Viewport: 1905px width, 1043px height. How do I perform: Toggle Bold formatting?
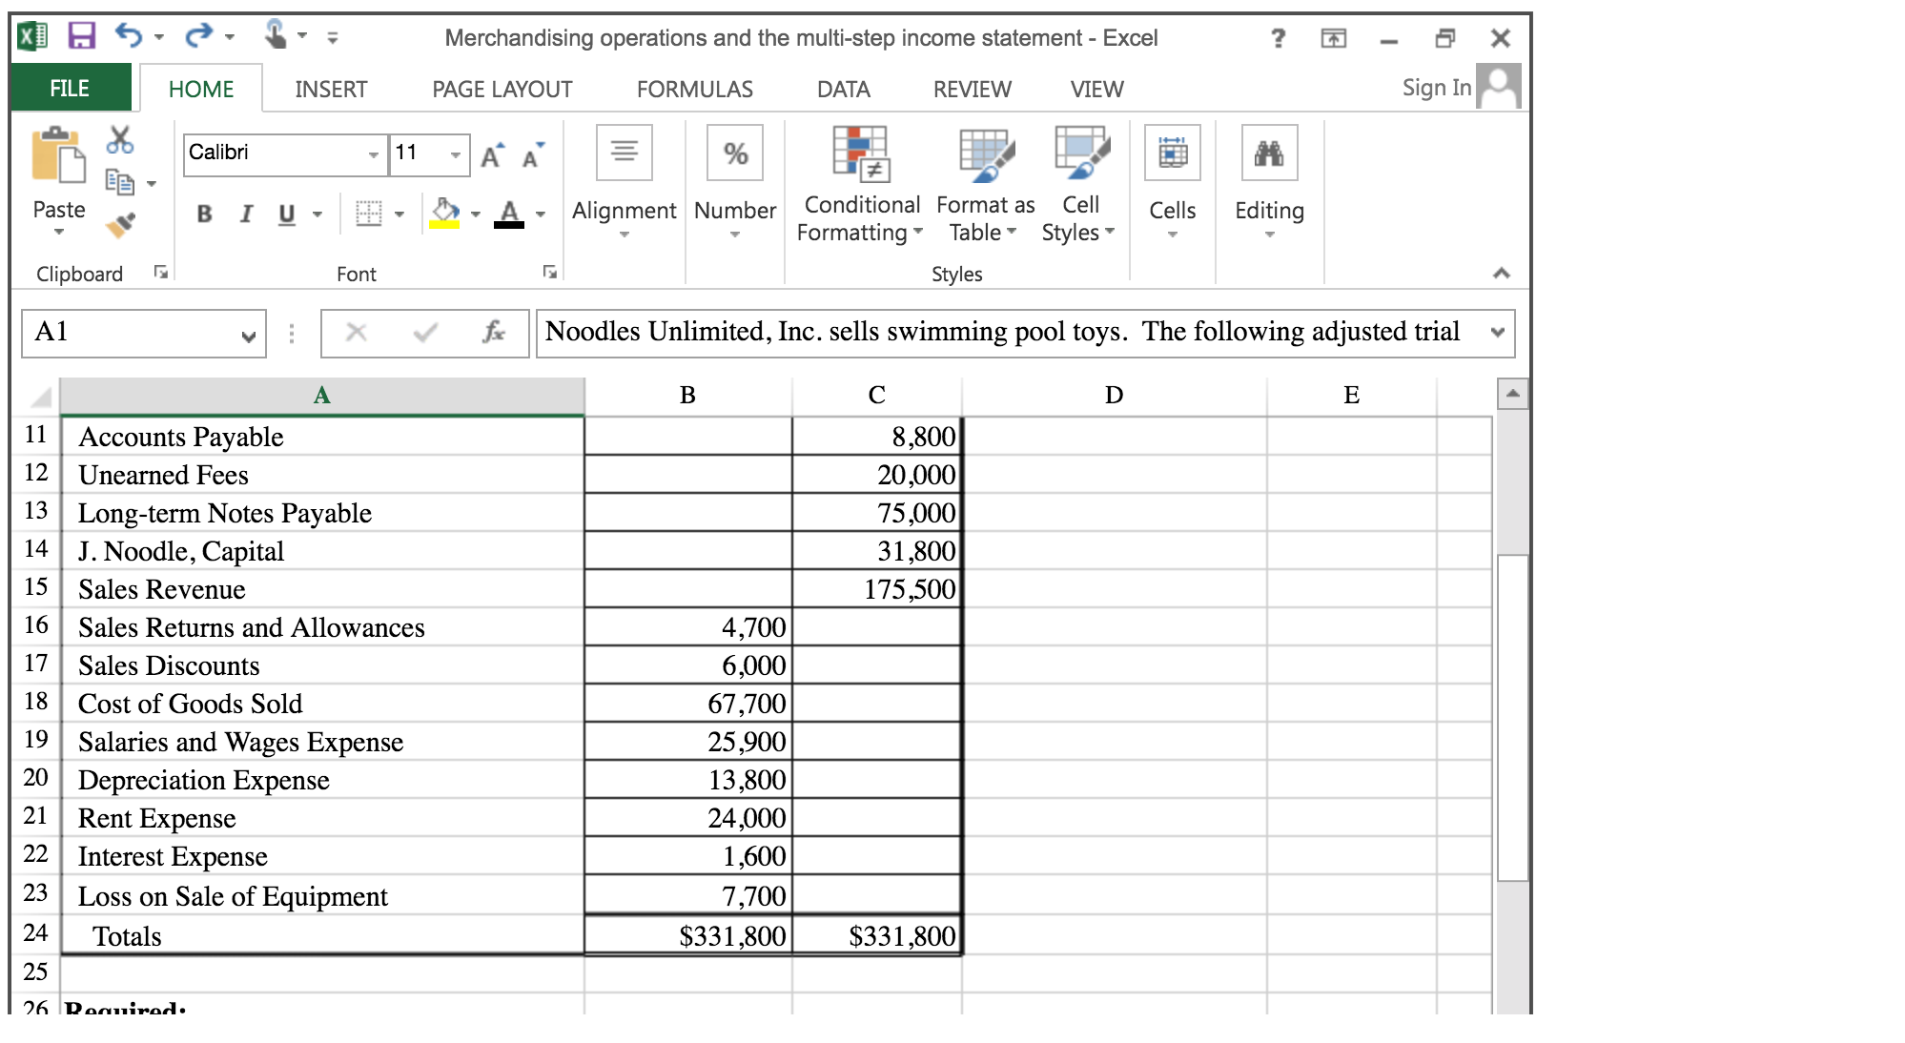click(x=204, y=214)
